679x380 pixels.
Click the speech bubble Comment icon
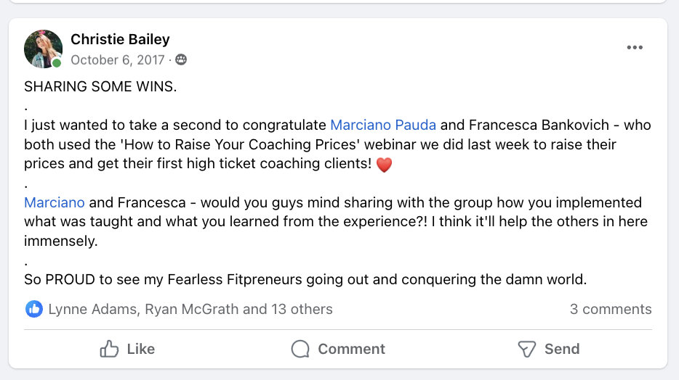point(300,349)
